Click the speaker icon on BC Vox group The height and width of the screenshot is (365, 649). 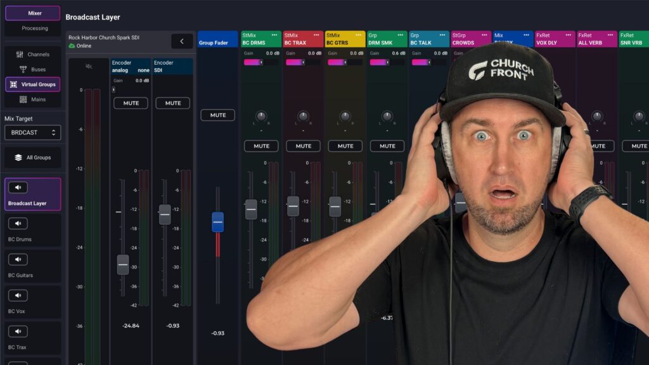[18, 295]
